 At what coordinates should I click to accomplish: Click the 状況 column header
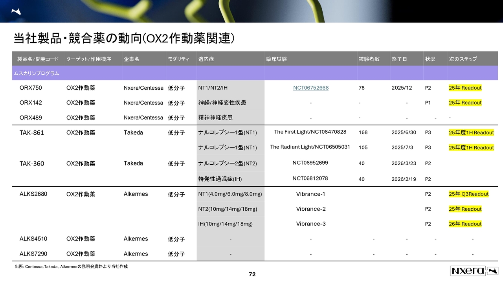click(430, 59)
